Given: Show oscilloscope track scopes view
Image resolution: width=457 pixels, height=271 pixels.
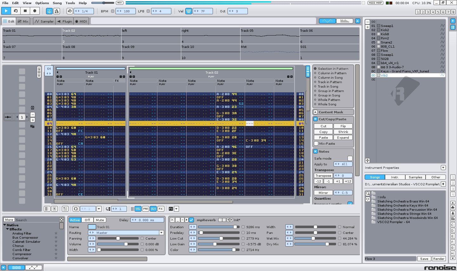Looking at the screenshot, I should (327, 21).
